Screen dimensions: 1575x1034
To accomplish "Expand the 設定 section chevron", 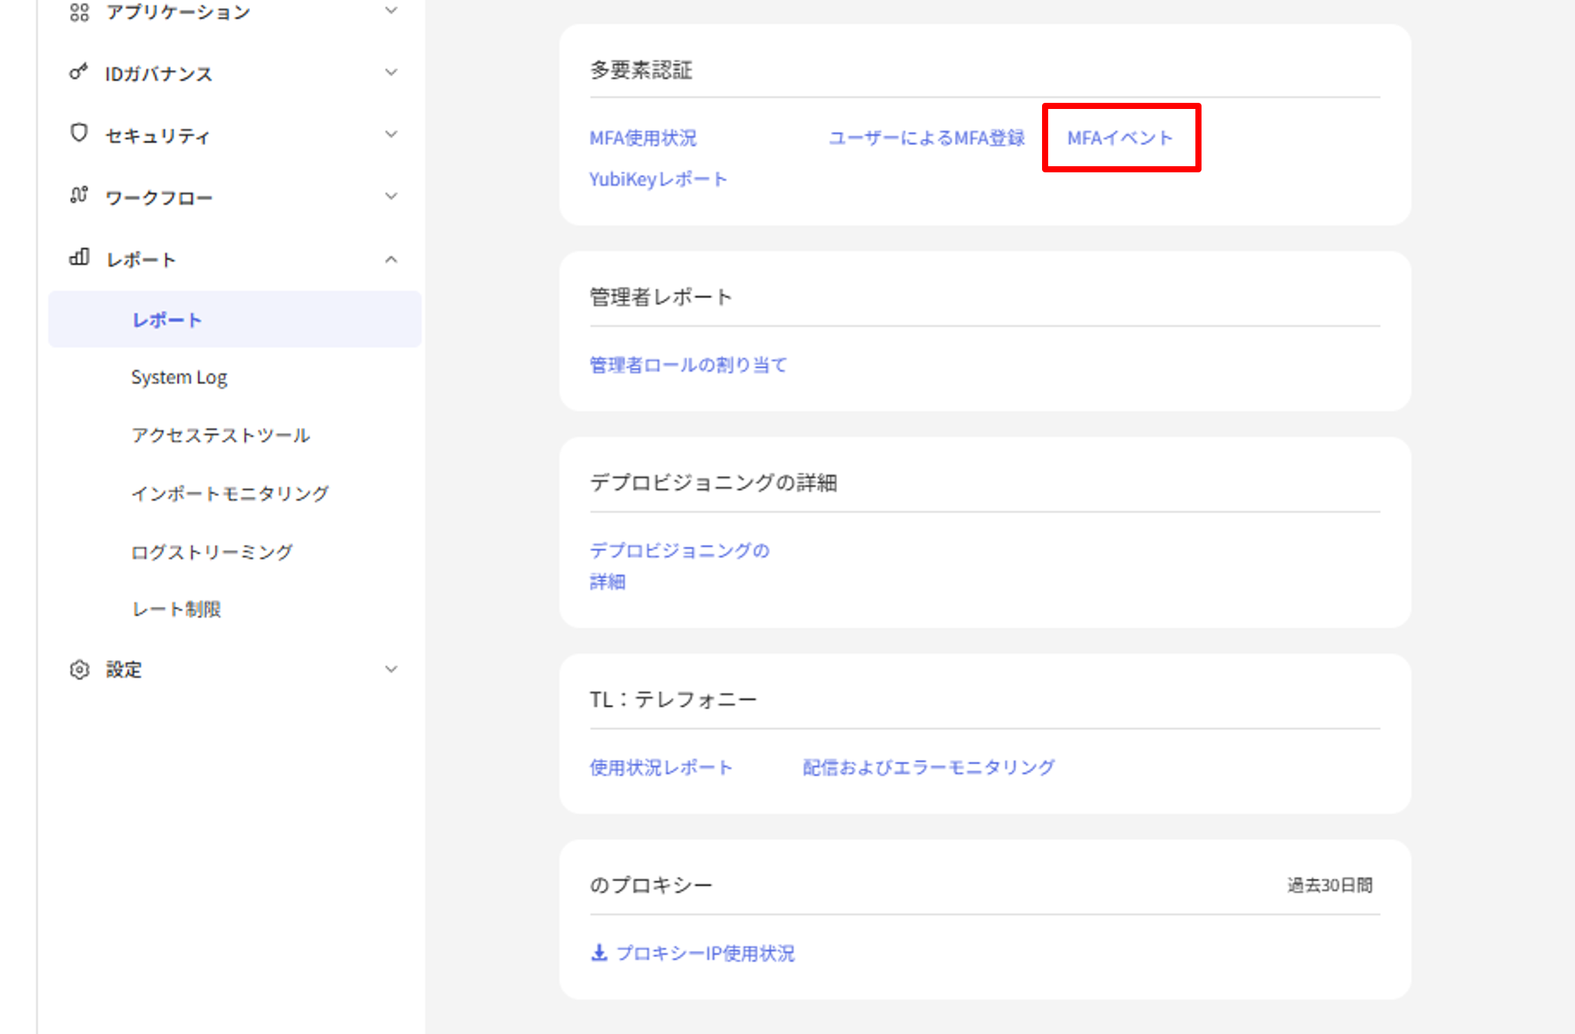I will click(391, 670).
